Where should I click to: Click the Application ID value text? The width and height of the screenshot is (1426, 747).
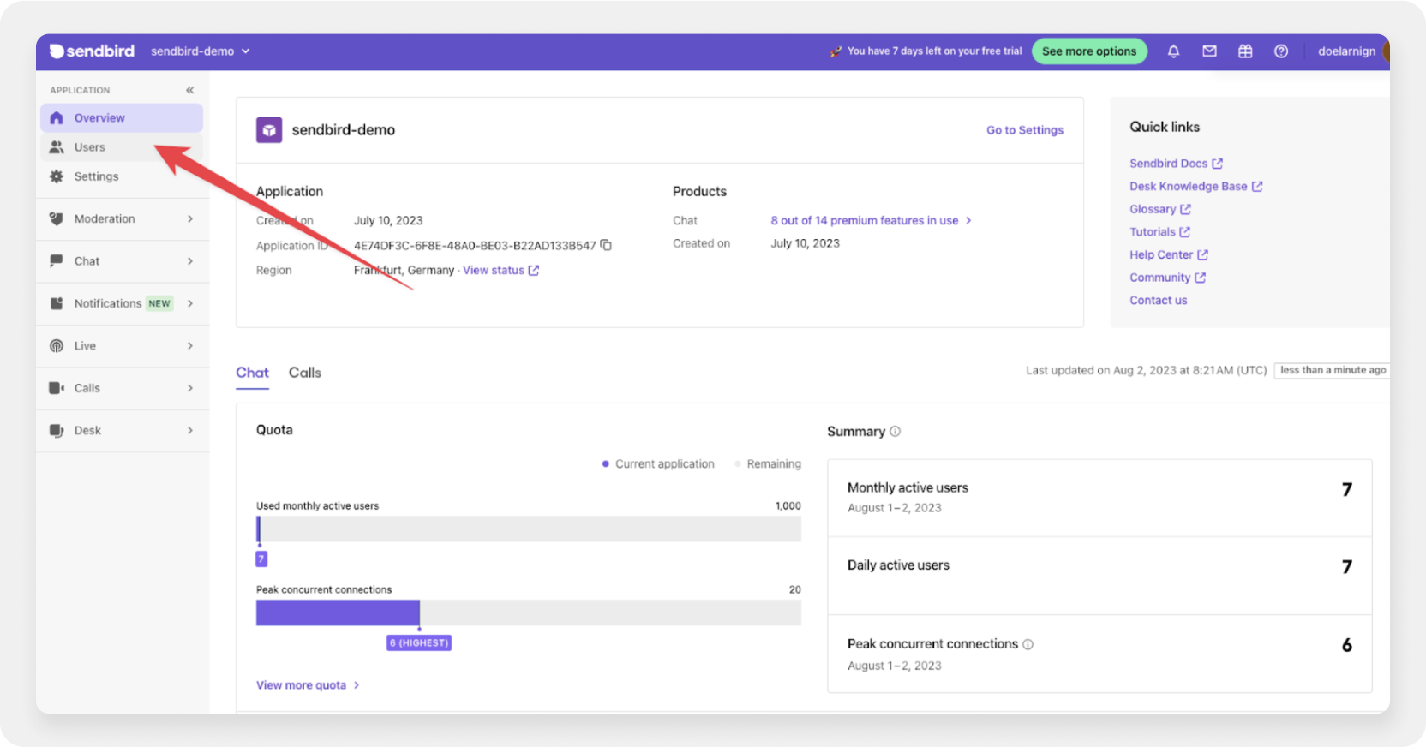475,246
